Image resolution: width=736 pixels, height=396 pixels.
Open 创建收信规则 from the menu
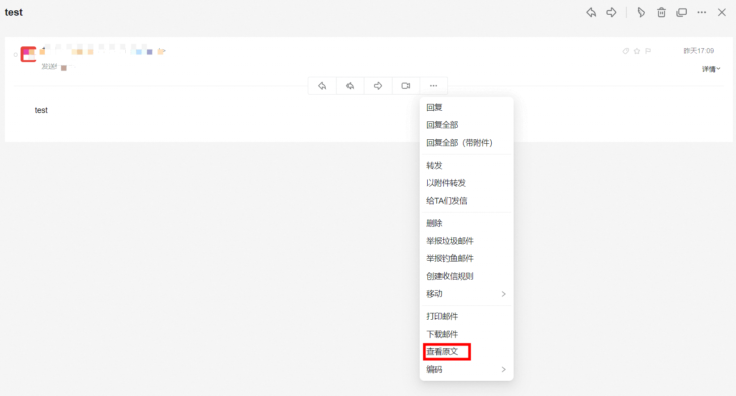467,276
